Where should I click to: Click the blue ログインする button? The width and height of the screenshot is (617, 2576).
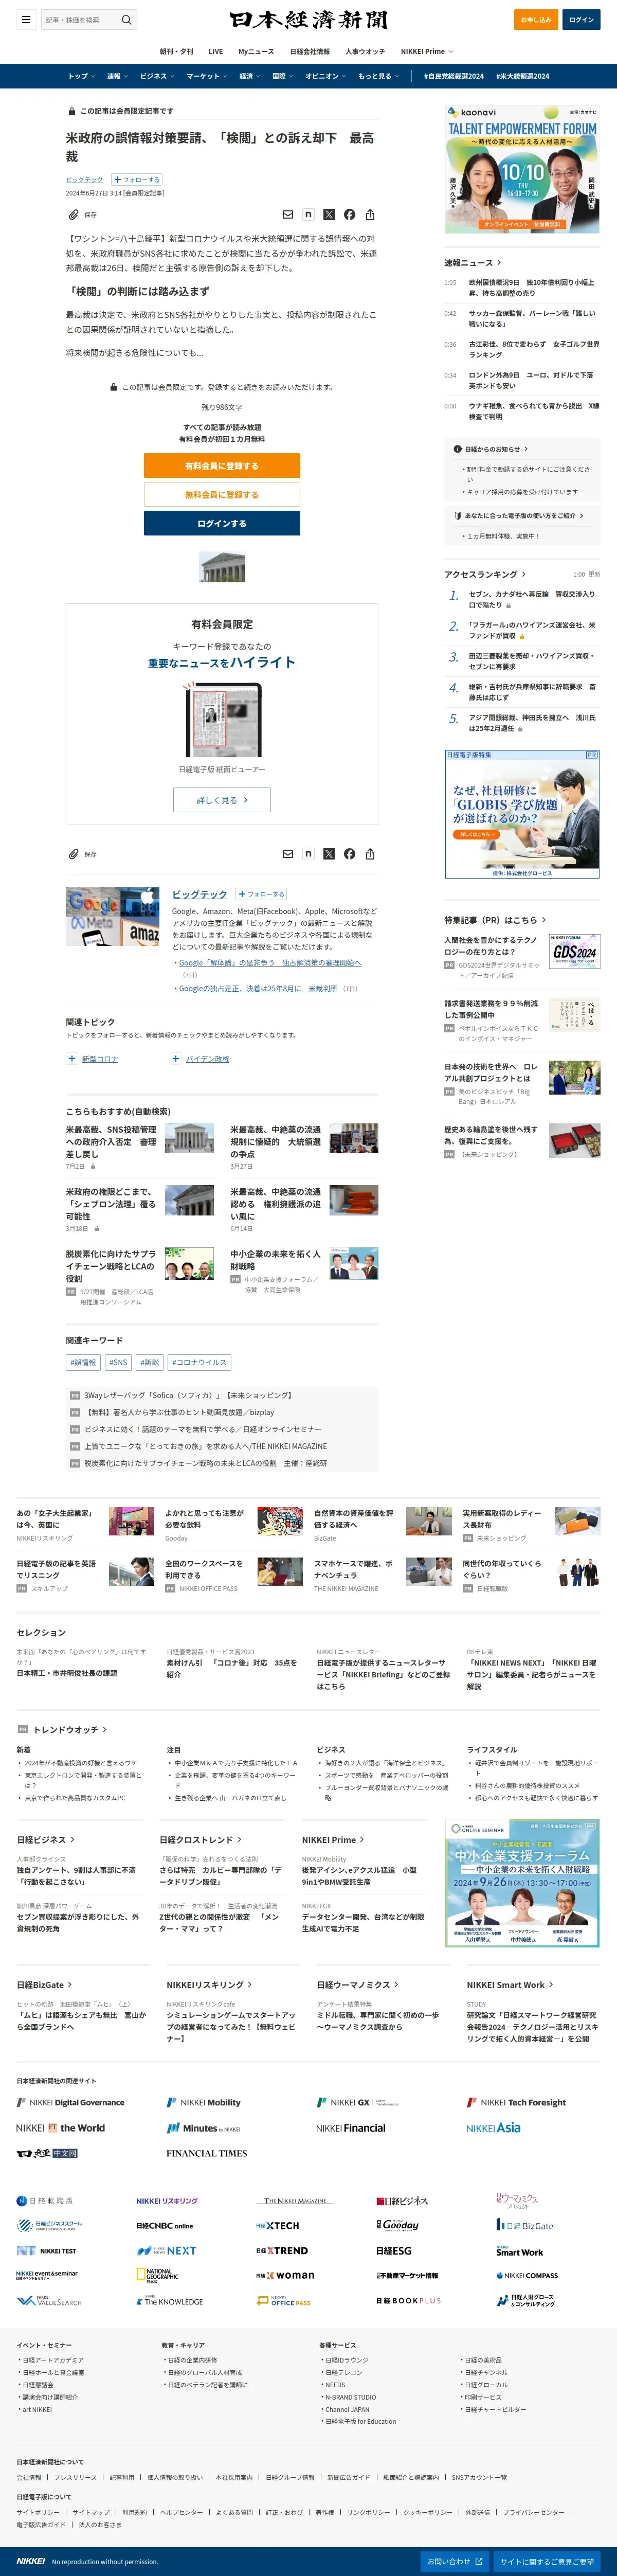(x=222, y=523)
